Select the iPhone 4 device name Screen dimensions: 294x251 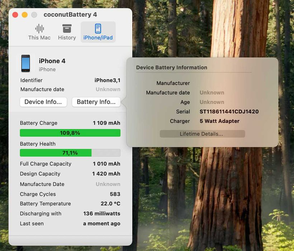[x=52, y=61]
